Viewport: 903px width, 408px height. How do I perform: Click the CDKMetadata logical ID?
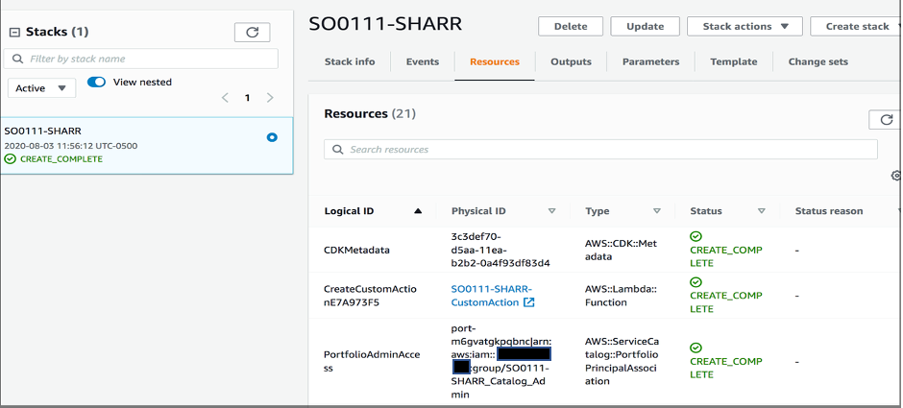coord(357,250)
